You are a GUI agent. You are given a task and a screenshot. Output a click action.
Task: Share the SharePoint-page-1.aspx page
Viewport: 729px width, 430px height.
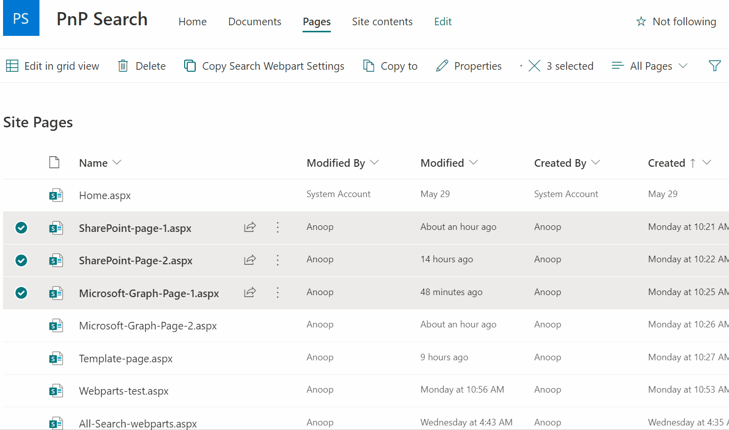[x=250, y=227]
